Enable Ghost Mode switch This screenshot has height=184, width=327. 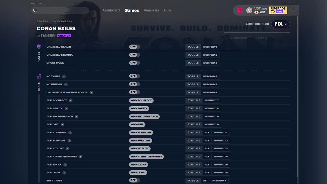click(134, 63)
